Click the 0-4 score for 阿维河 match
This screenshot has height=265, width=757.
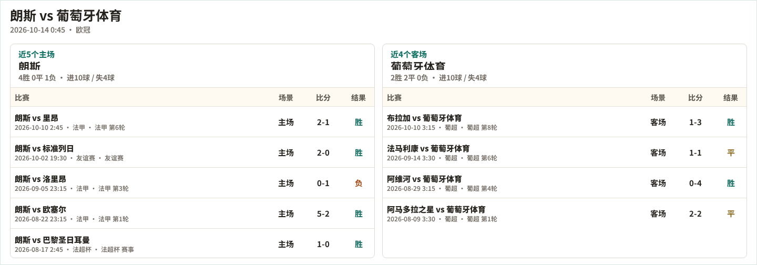pyautogui.click(x=695, y=183)
